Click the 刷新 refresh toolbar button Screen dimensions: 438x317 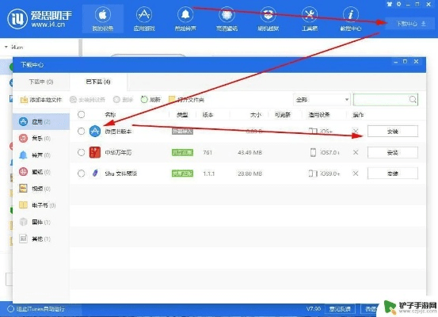coord(150,100)
